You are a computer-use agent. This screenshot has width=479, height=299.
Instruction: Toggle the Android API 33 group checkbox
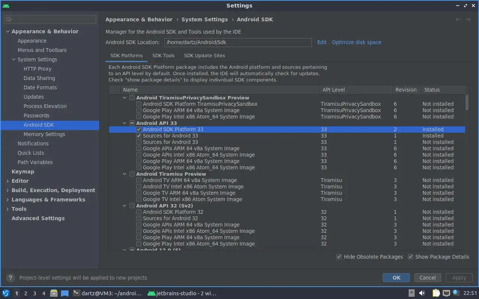[x=132, y=123]
